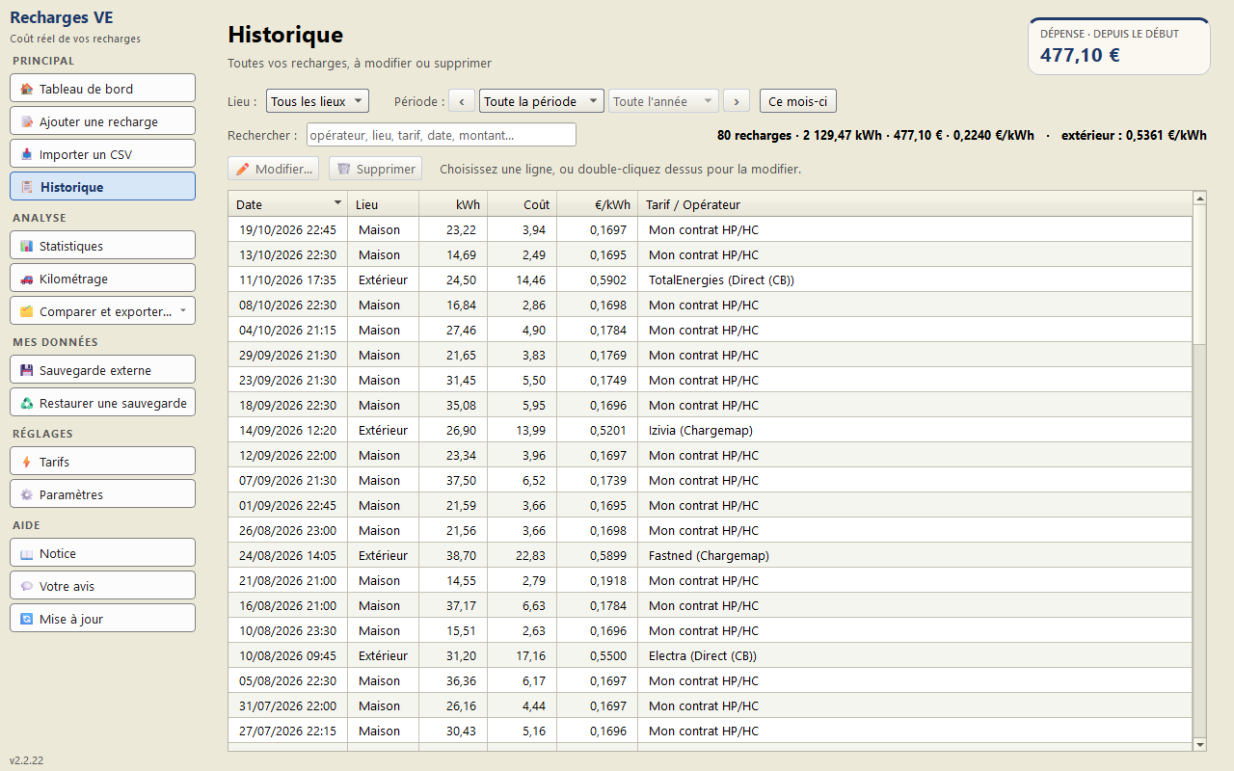Sort by the €/kWh column header

coord(598,203)
